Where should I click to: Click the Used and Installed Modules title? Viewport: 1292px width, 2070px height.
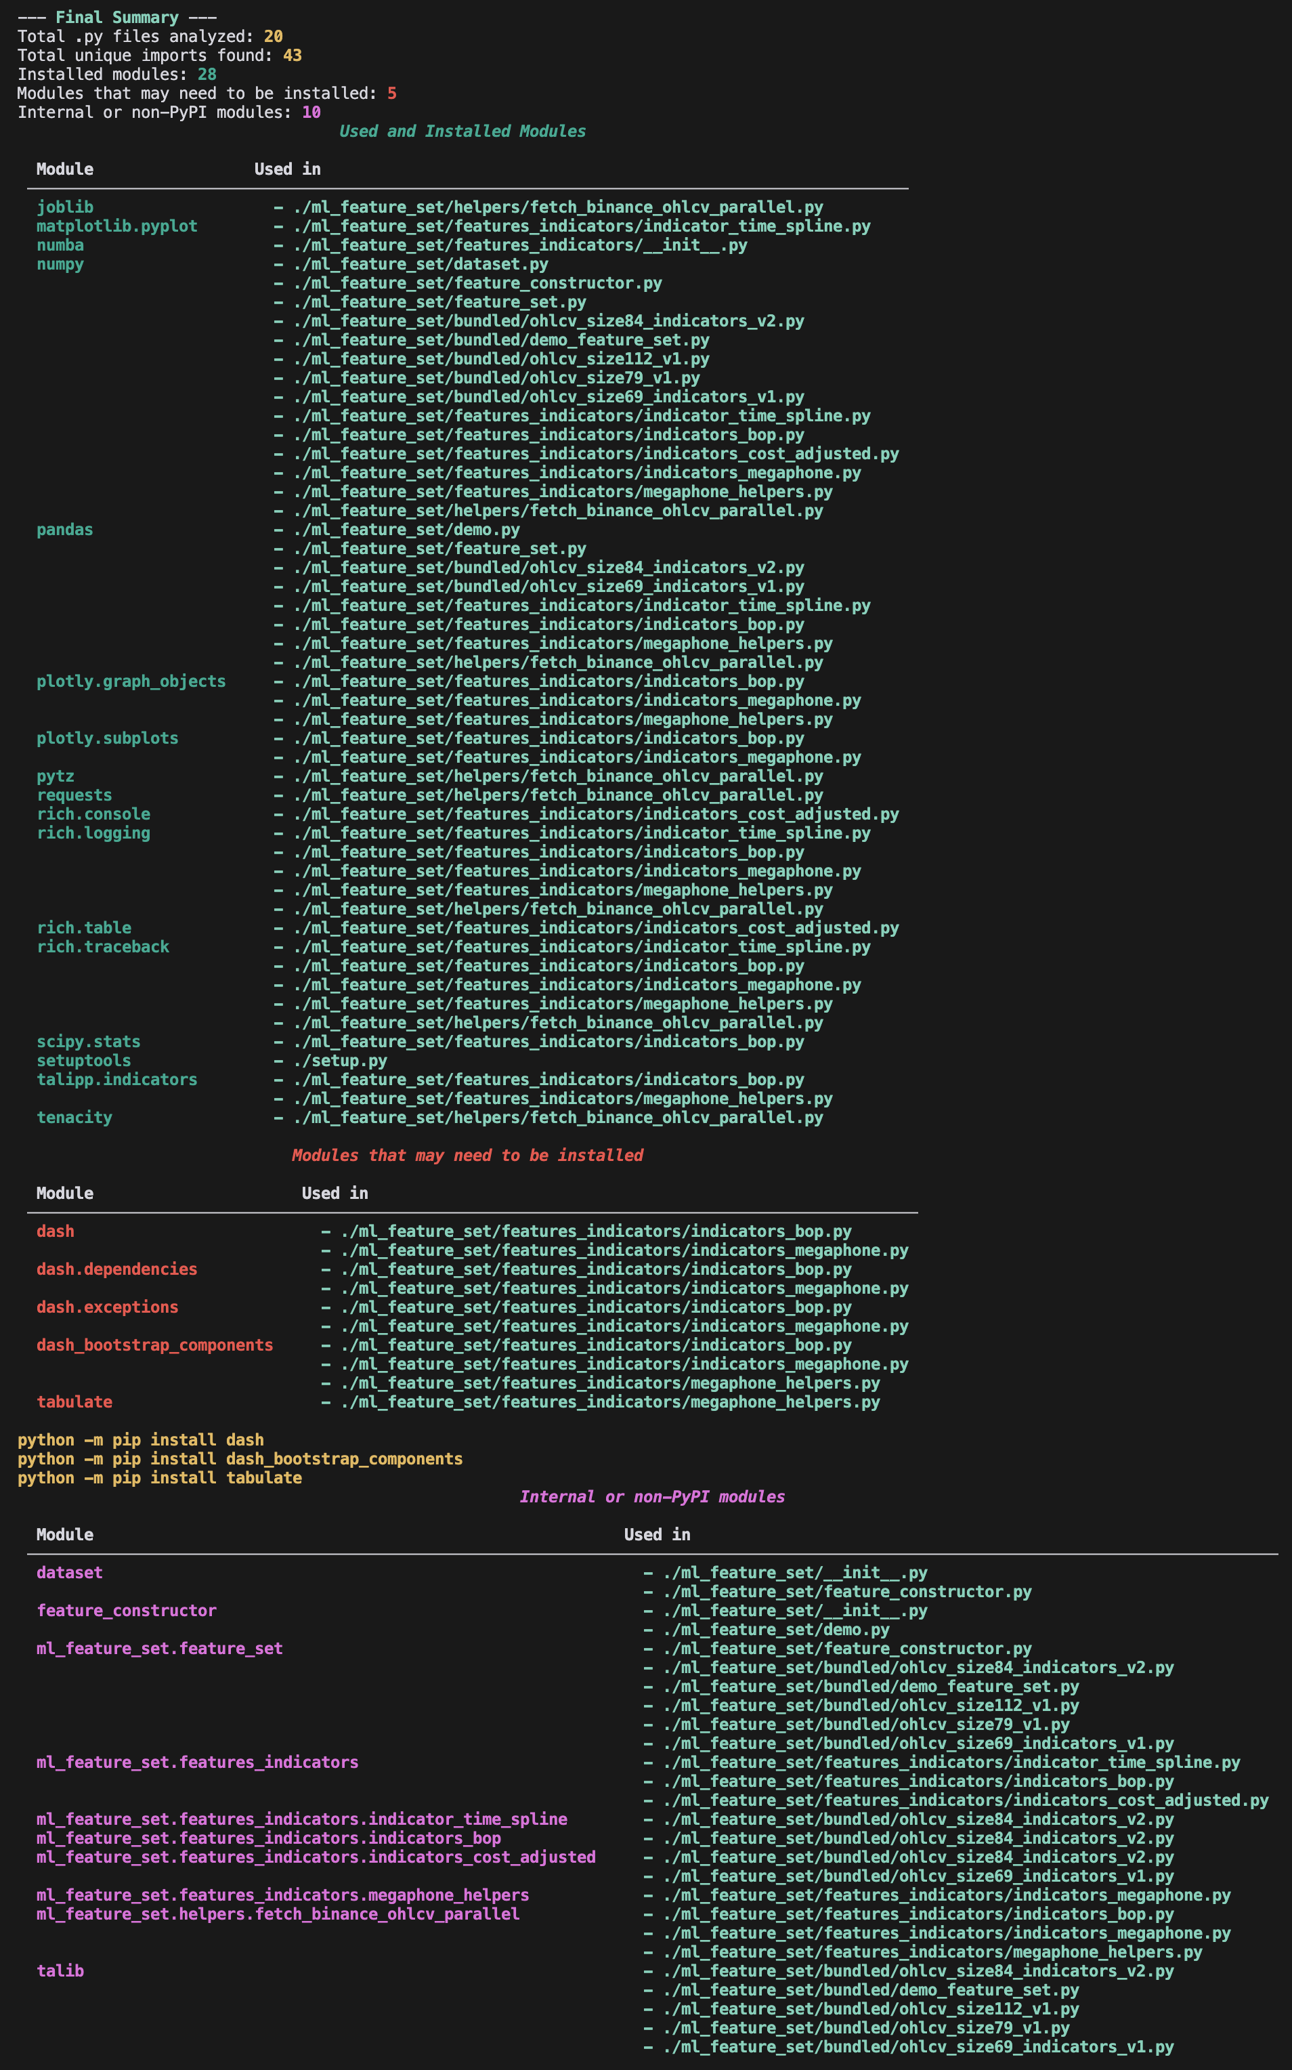pos(462,131)
